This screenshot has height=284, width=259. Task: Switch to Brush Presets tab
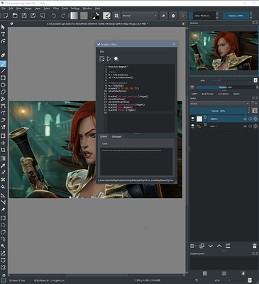[207, 94]
